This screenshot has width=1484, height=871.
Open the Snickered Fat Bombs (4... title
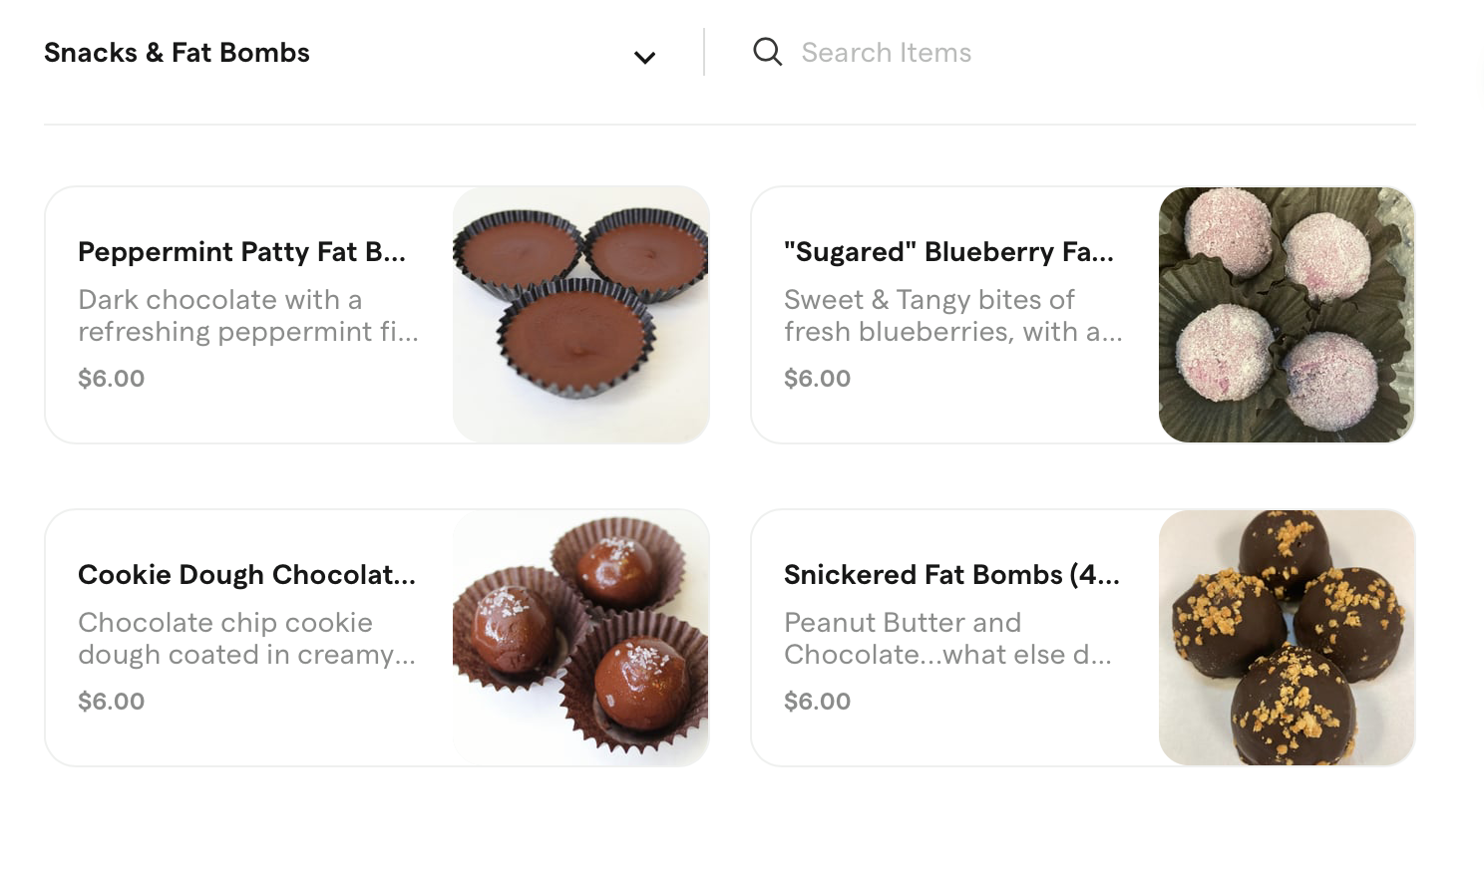pyautogui.click(x=951, y=575)
